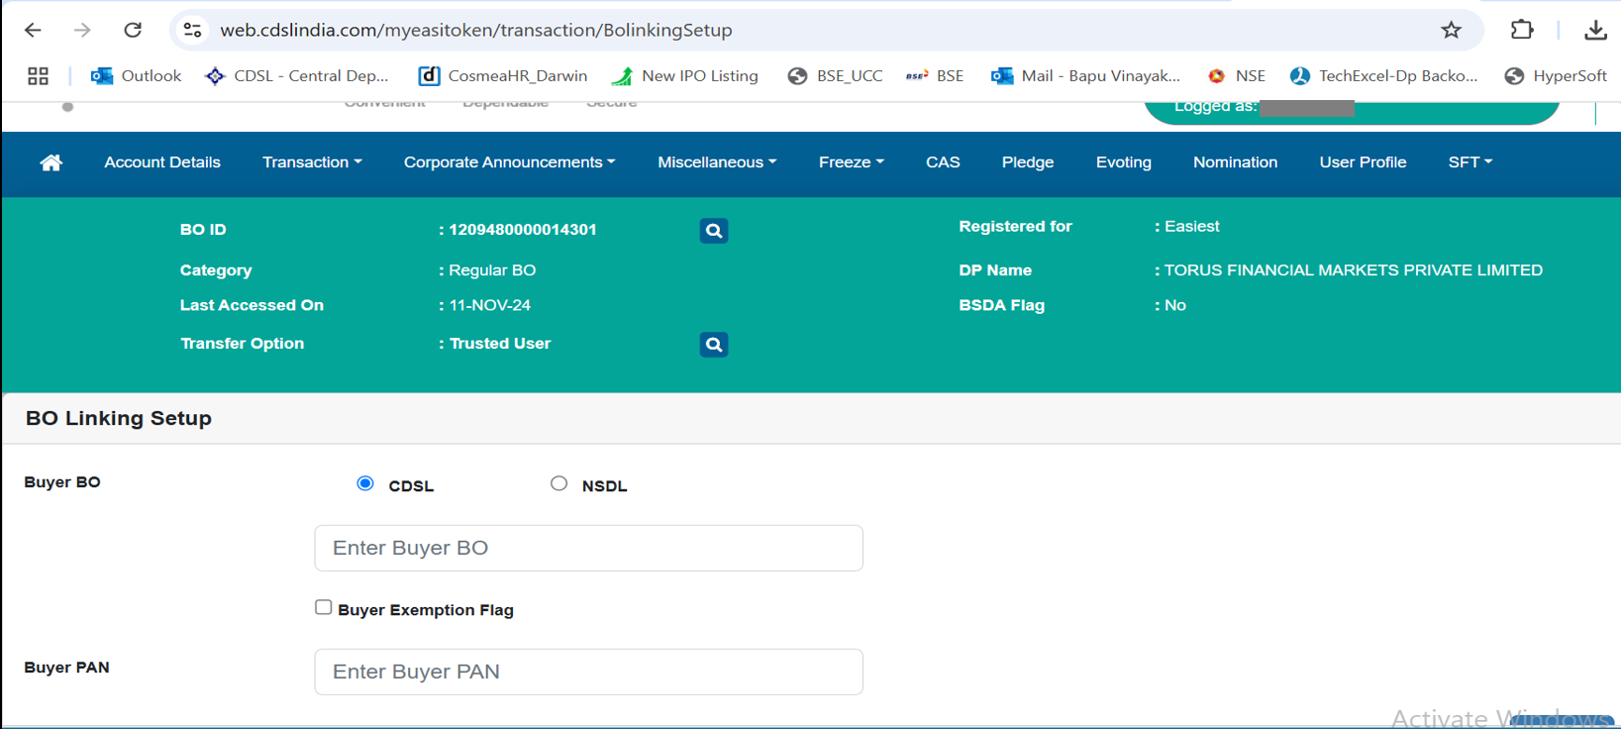This screenshot has width=1621, height=729.
Task: Select the NSDL radio button
Action: click(x=559, y=483)
